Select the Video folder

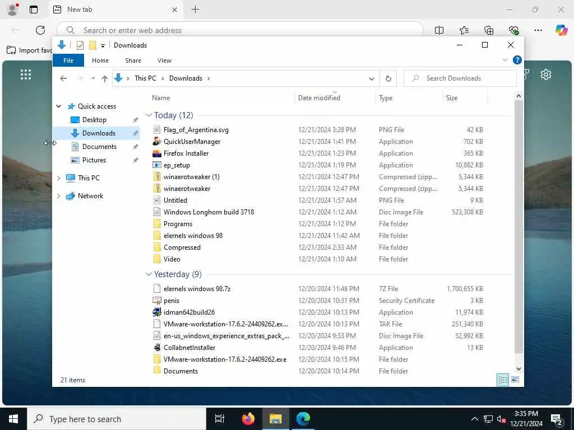tap(172, 259)
